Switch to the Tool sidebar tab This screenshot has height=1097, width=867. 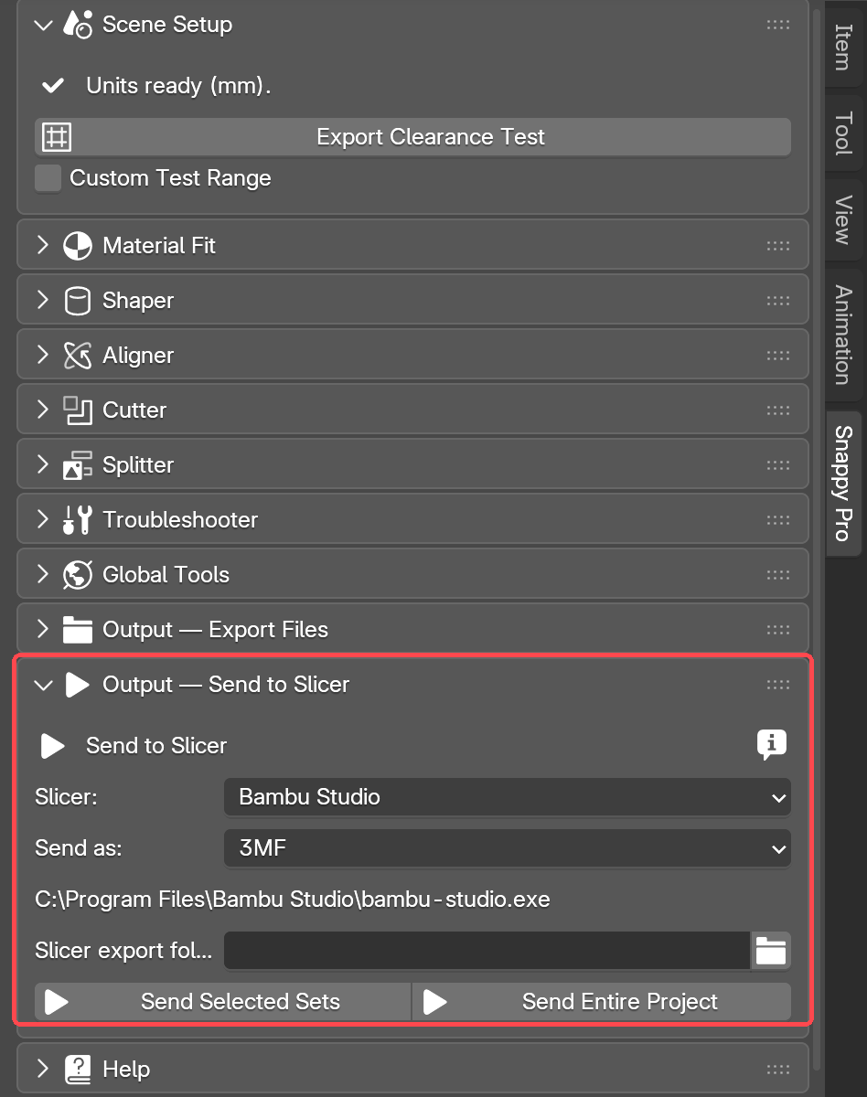coord(843,133)
